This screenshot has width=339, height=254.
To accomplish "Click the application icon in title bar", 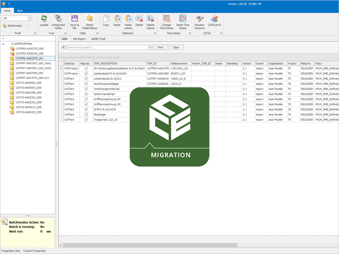I will coord(3,4).
